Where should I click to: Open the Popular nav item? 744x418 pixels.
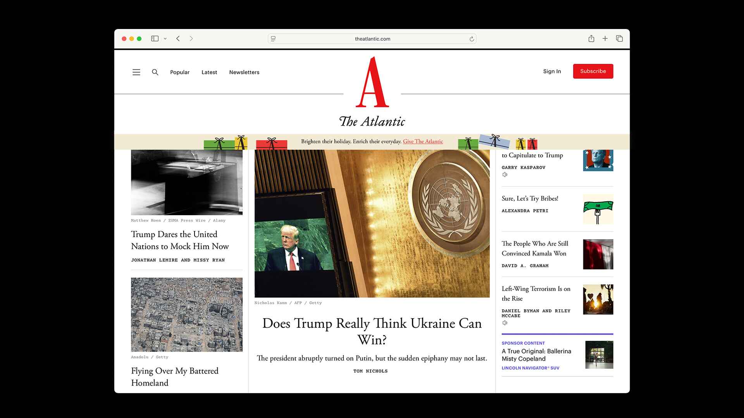click(180, 72)
